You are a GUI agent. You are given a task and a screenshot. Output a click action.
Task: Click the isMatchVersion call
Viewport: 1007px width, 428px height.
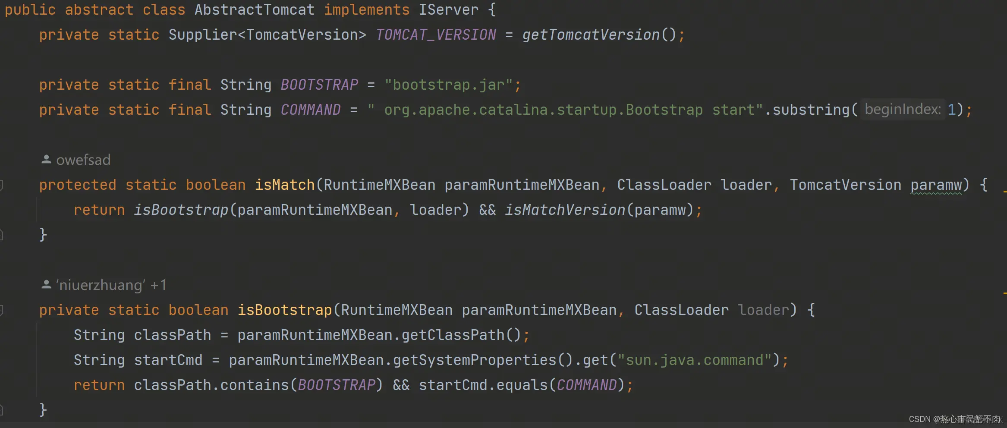(x=565, y=210)
